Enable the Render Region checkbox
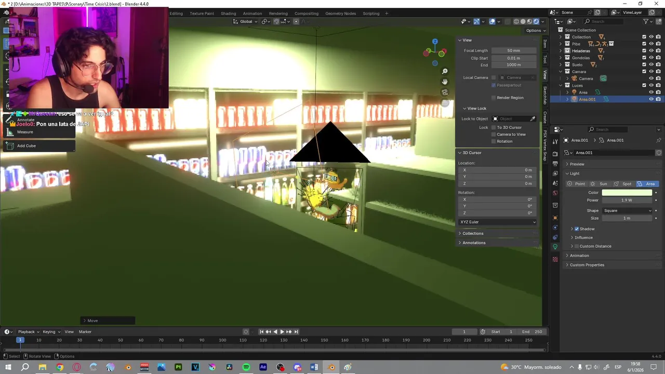Image resolution: width=665 pixels, height=374 pixels. click(x=494, y=98)
